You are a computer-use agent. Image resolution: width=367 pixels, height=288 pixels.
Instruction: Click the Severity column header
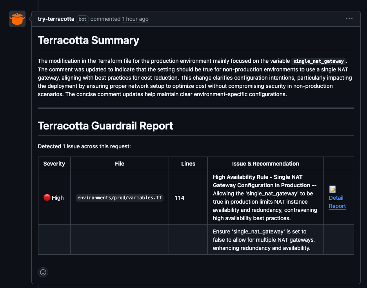pos(54,164)
